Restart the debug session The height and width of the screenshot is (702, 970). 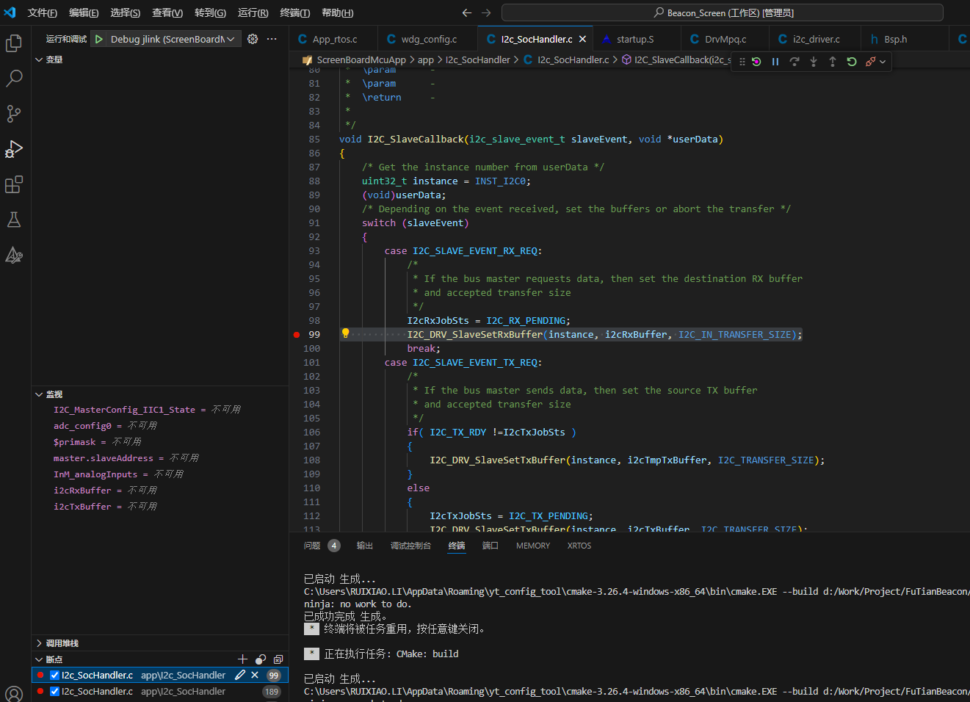tap(852, 62)
